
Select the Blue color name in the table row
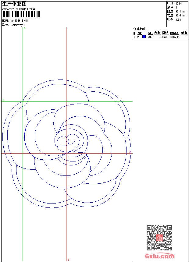[165, 37]
